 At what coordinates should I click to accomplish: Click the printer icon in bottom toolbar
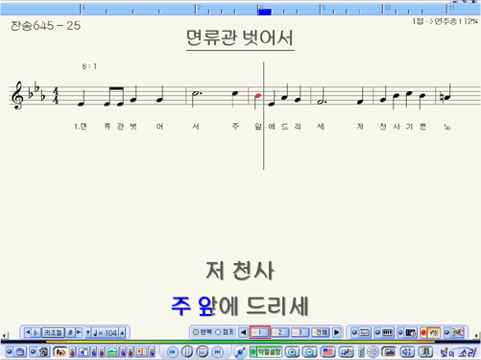coord(20,352)
